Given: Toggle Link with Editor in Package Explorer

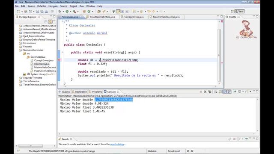Looking at the screenshot, I should tap(50, 22).
